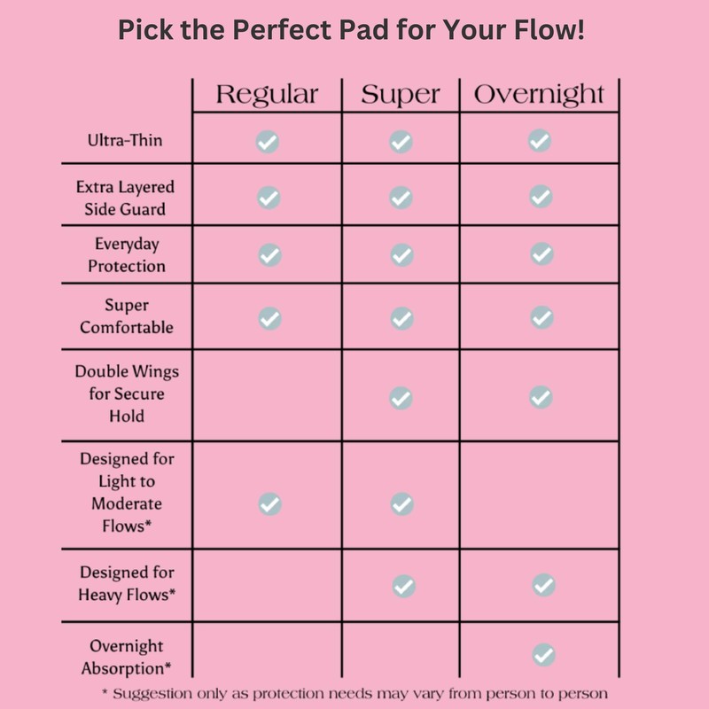The image size is (709, 709).
Task: Click Double Wings checkmark under Super
Action: [x=401, y=396]
